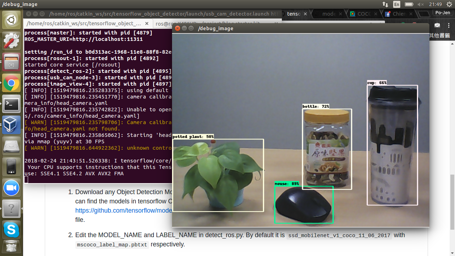Minimize the /debug_image window
This screenshot has width=455, height=256.
click(x=184, y=28)
